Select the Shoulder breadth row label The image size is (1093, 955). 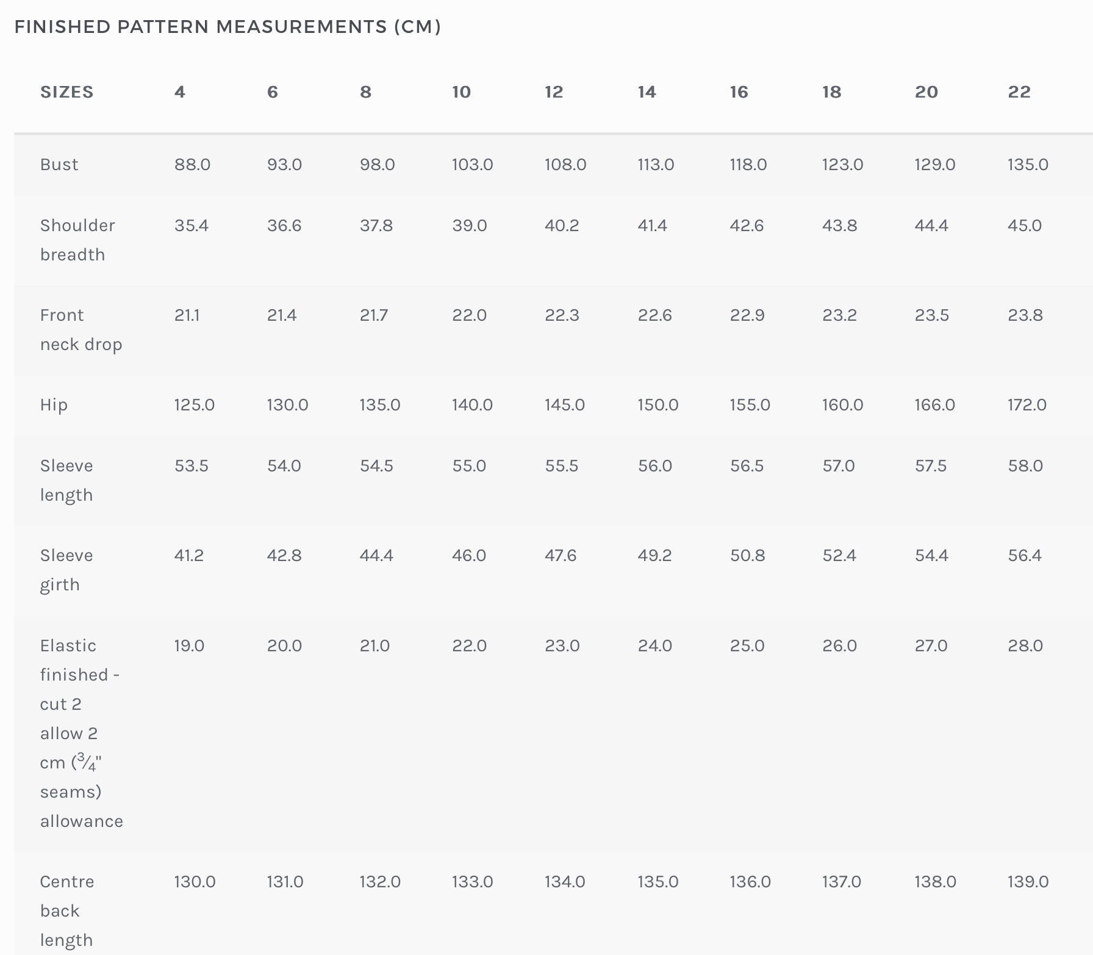pyautogui.click(x=77, y=240)
